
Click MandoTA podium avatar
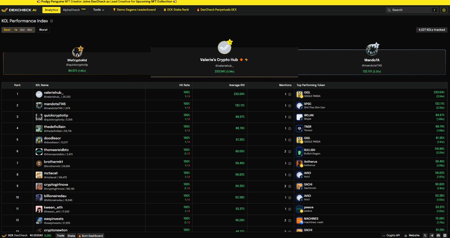tap(371, 49)
